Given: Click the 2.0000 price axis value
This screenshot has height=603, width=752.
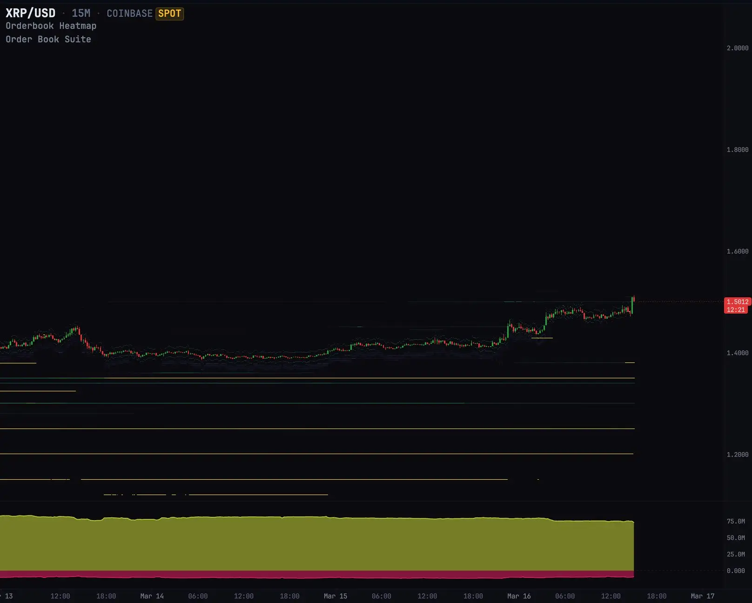Looking at the screenshot, I should [x=736, y=48].
